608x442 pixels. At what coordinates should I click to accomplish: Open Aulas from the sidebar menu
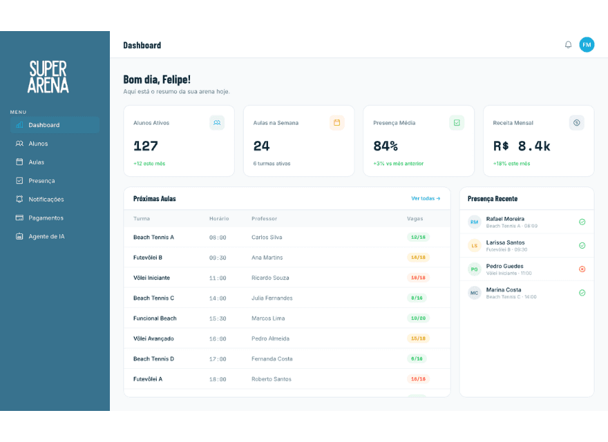tap(55, 162)
